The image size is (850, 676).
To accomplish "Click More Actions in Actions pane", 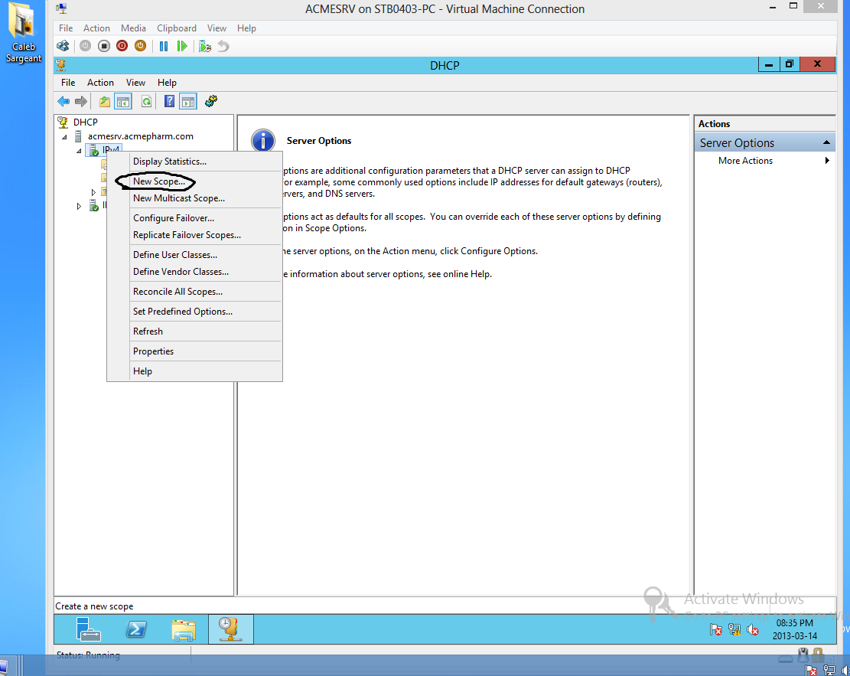I will pos(745,161).
